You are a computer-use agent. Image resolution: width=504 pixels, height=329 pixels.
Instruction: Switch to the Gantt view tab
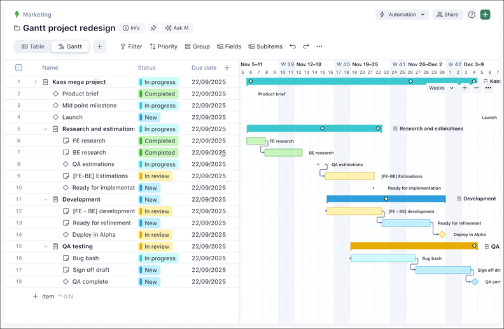pyautogui.click(x=70, y=46)
